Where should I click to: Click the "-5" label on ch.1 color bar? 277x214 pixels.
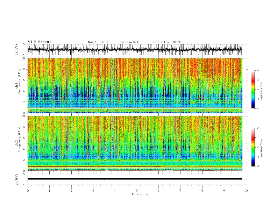coord(258,90)
